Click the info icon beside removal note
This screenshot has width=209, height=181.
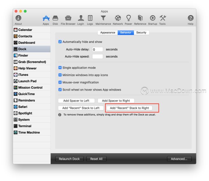click(x=60, y=115)
